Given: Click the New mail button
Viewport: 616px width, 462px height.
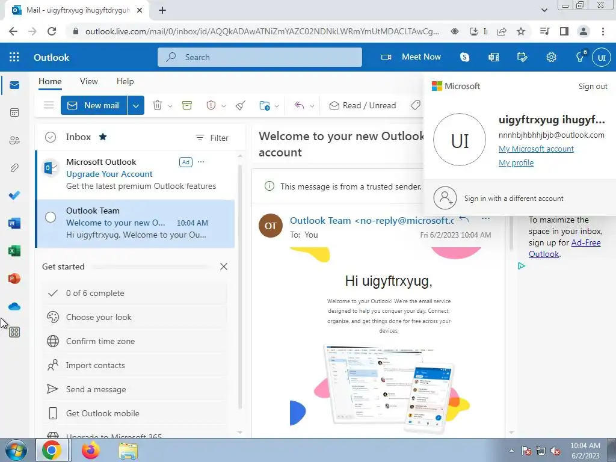Looking at the screenshot, I should click(93, 105).
